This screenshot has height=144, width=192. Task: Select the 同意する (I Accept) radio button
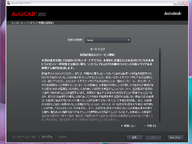144,126
